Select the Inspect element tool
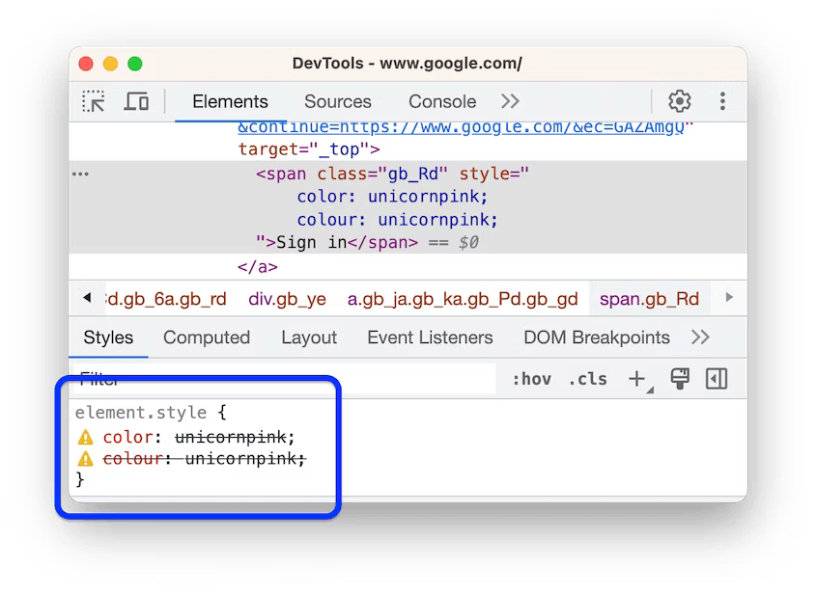816x593 pixels. (94, 100)
